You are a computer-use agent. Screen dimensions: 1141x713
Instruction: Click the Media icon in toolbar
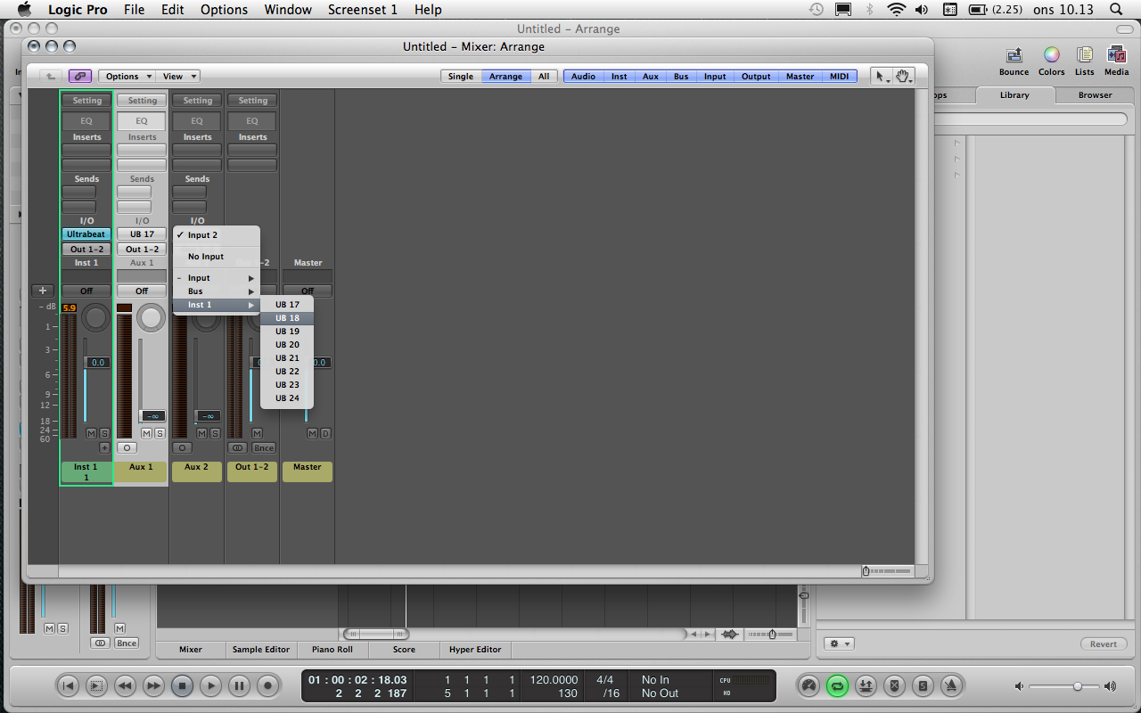tap(1116, 61)
